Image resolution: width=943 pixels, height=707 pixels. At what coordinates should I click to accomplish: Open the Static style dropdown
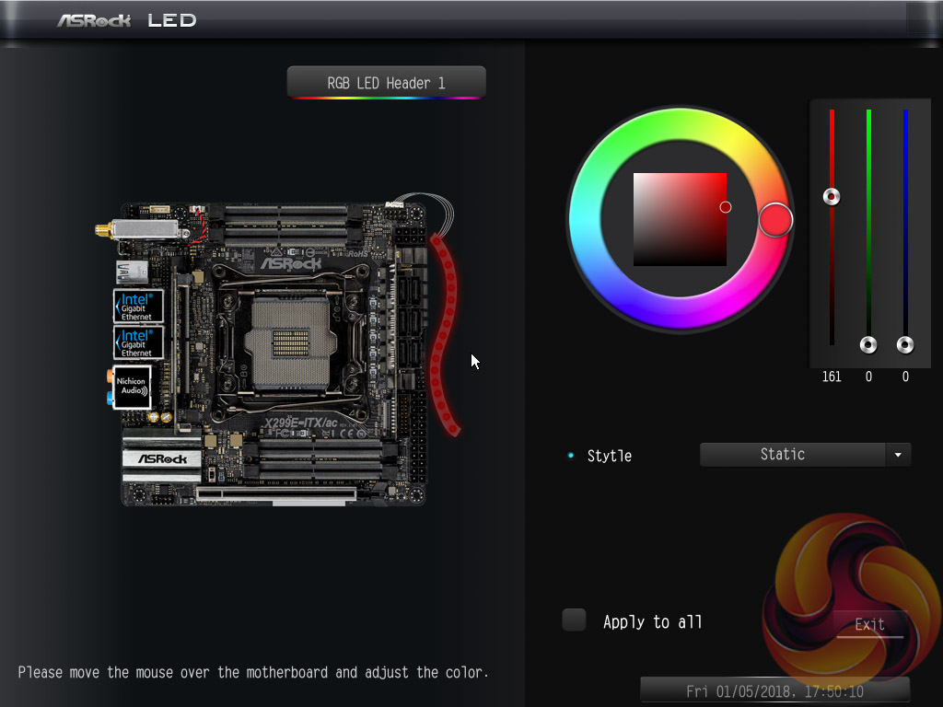tap(805, 455)
